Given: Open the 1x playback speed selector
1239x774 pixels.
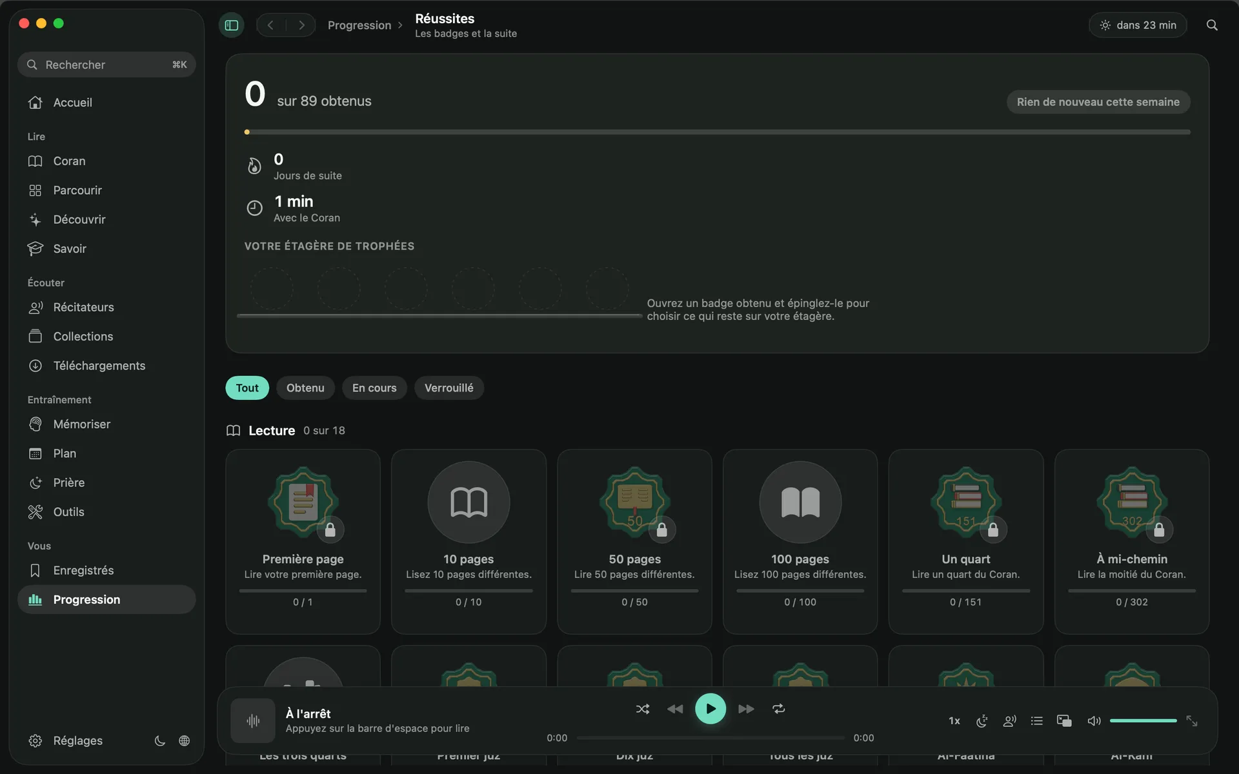Looking at the screenshot, I should click(954, 721).
